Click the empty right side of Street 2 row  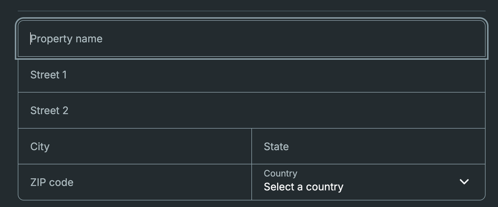399,110
